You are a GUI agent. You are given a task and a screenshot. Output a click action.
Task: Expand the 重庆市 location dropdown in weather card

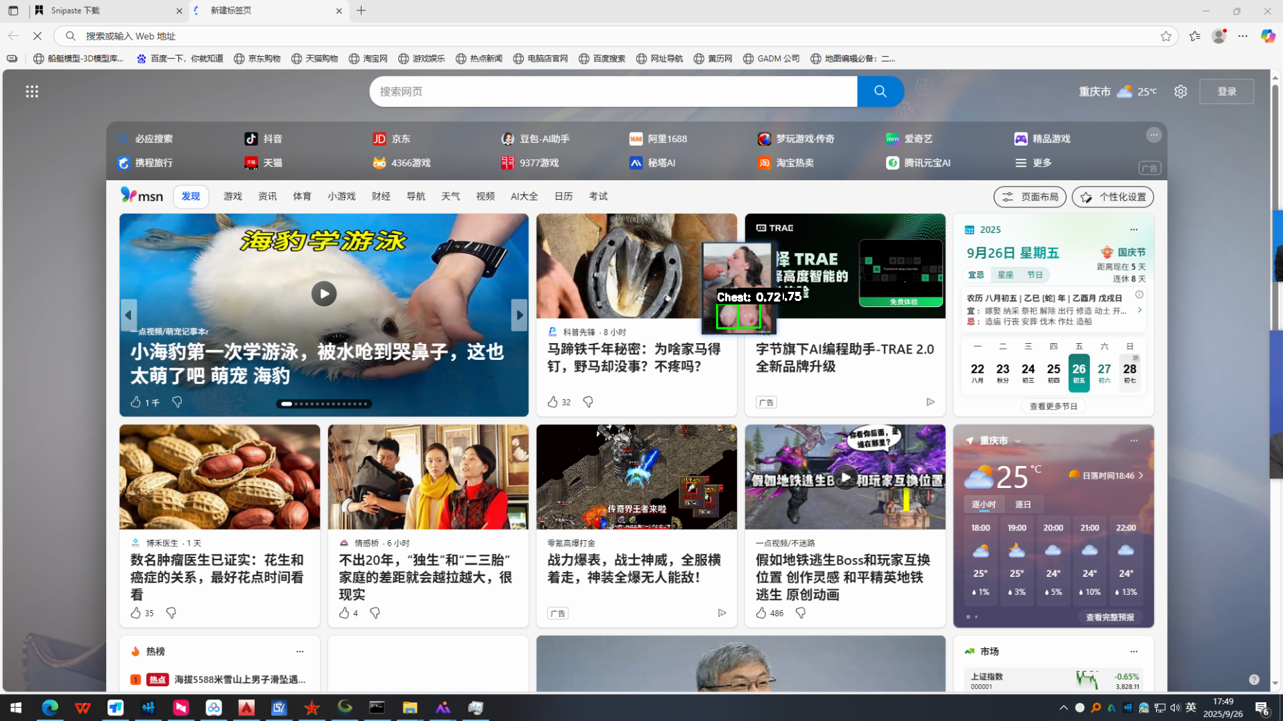coord(1018,441)
